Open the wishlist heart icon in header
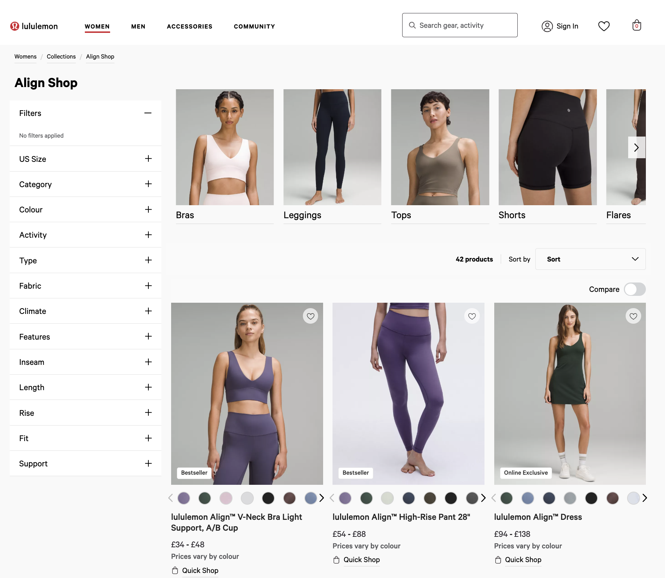The image size is (665, 578). tap(604, 26)
